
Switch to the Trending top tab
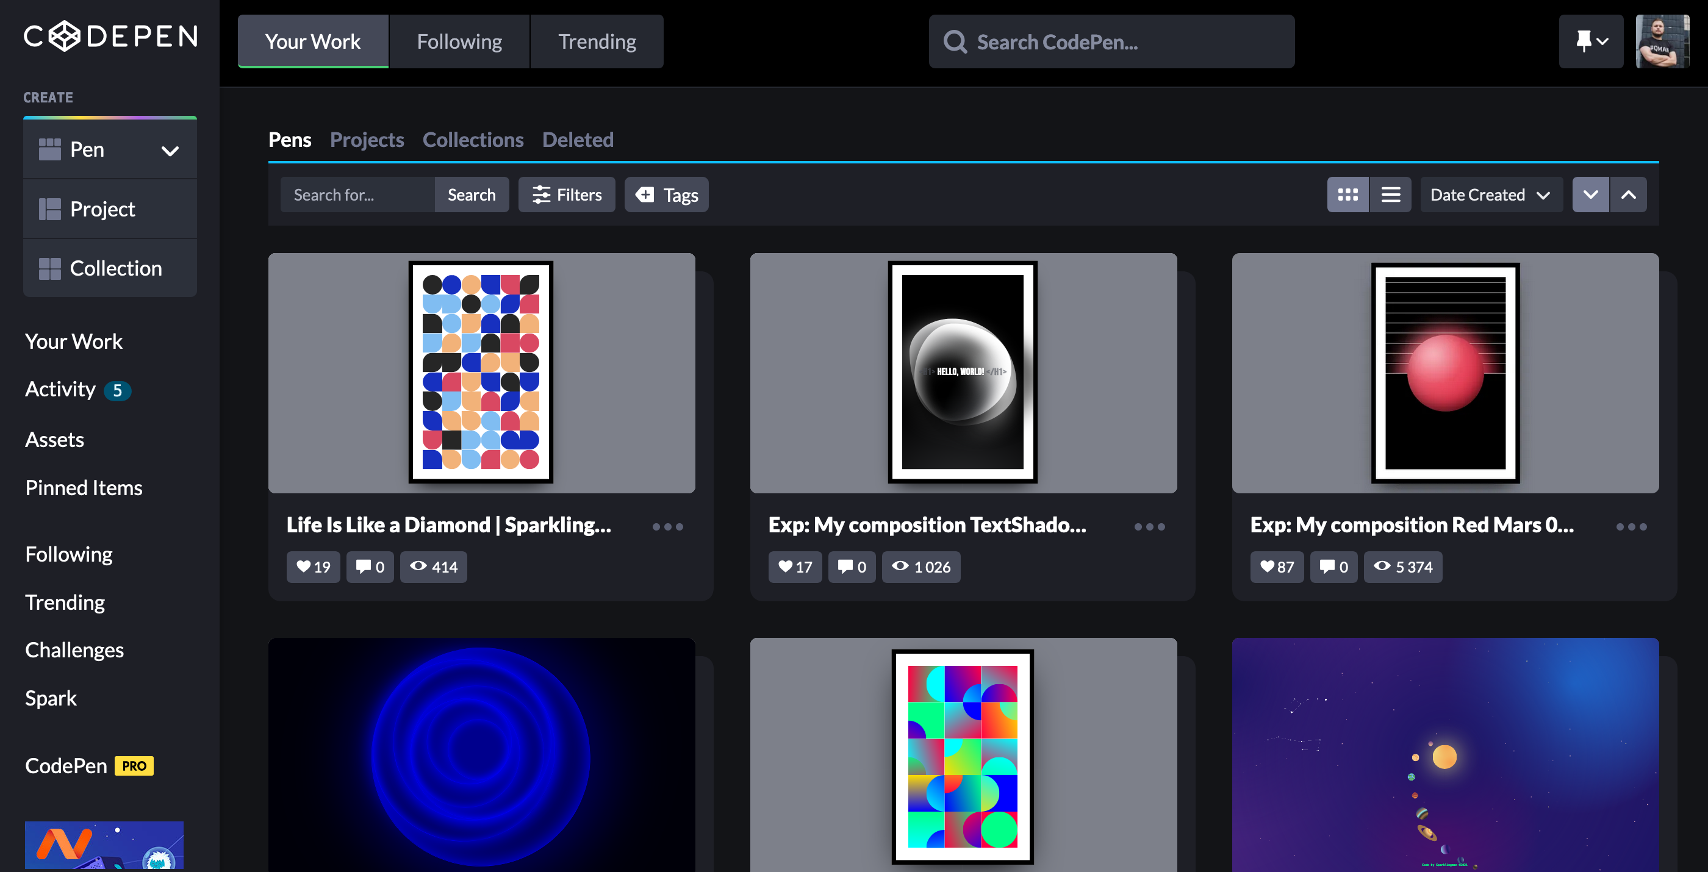click(x=597, y=41)
